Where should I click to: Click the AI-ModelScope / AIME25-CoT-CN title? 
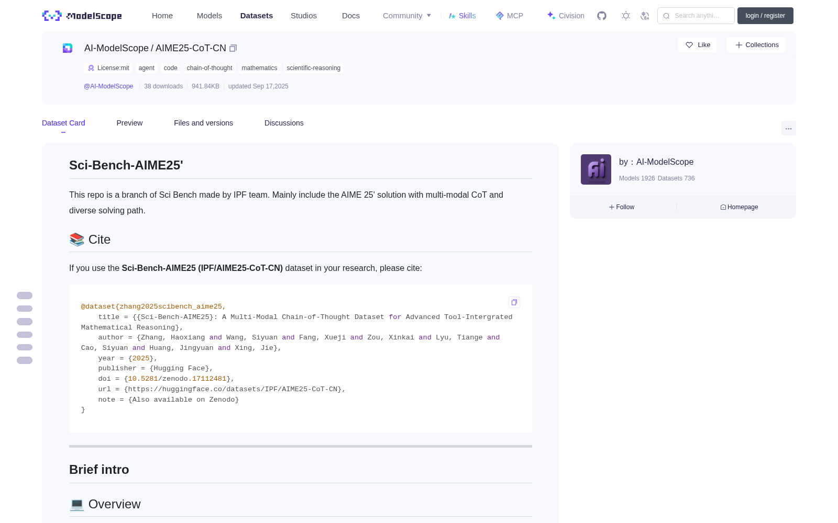click(x=155, y=48)
